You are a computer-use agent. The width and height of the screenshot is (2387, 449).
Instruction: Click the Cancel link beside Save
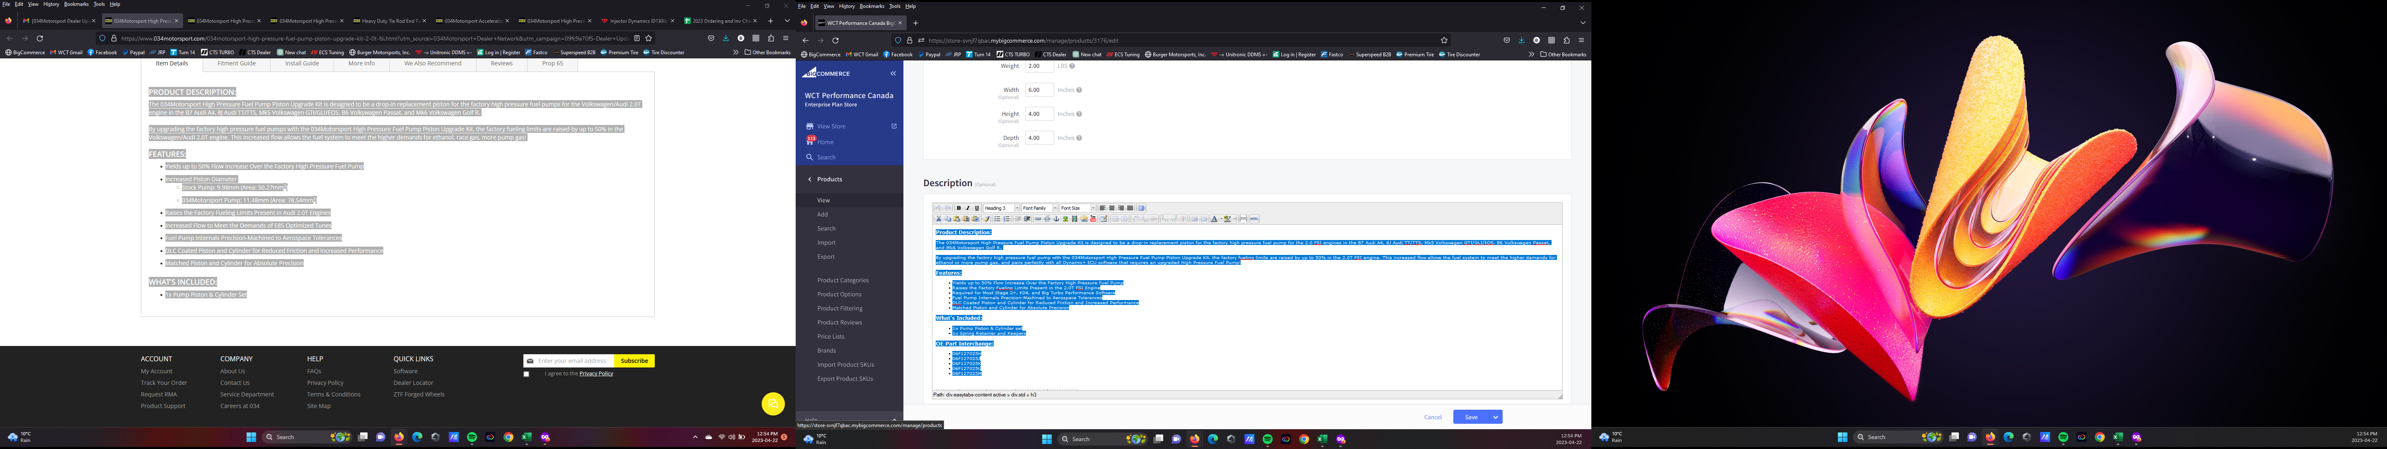pos(1433,418)
